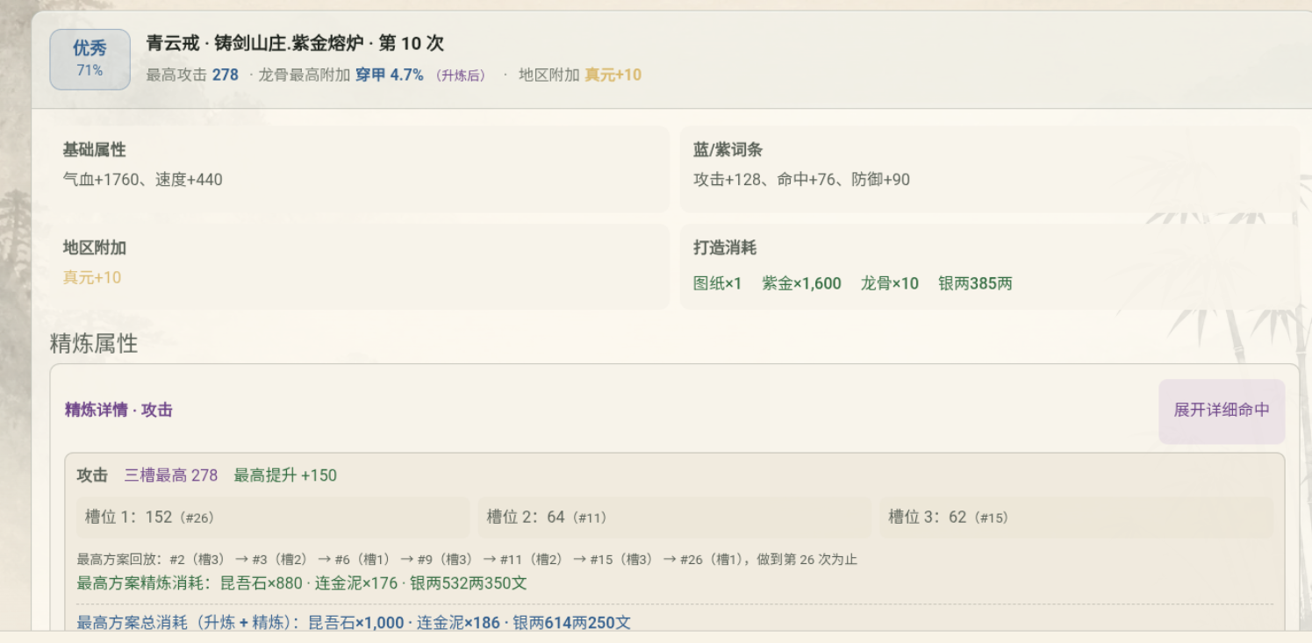Click 真元+10 inside the 地区附加 card
The height and width of the screenshot is (643, 1312).
[92, 278]
